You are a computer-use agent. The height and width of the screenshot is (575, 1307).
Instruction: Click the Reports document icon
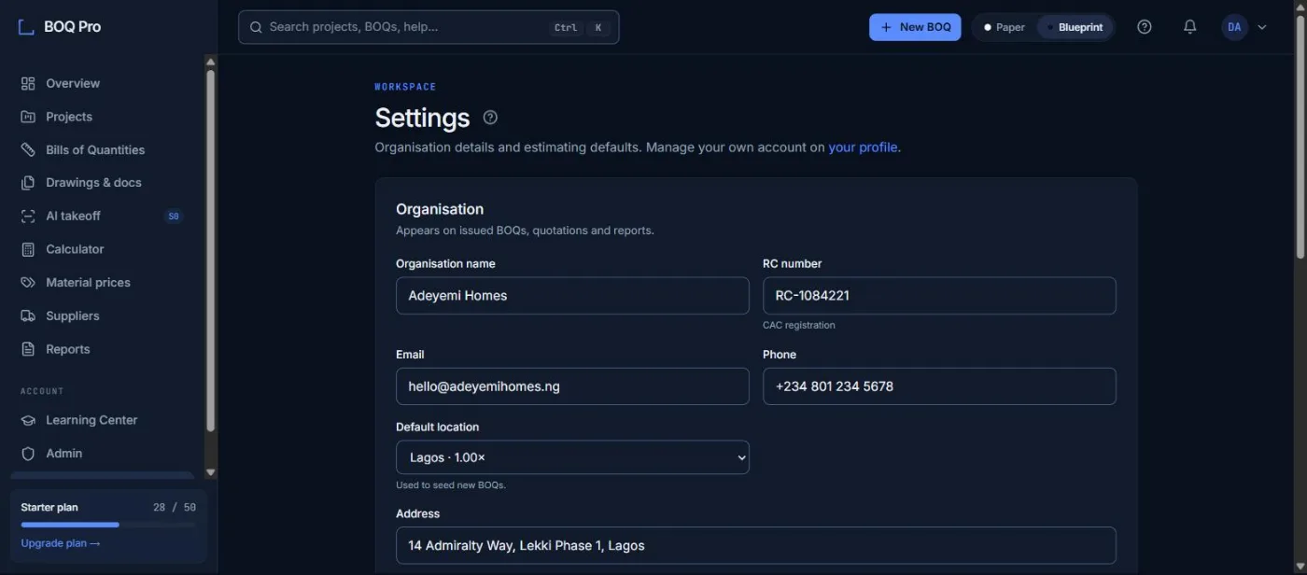28,349
